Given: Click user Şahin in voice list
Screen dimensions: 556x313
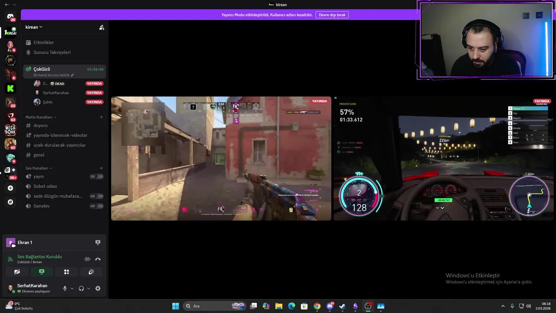Looking at the screenshot, I should point(68,102).
